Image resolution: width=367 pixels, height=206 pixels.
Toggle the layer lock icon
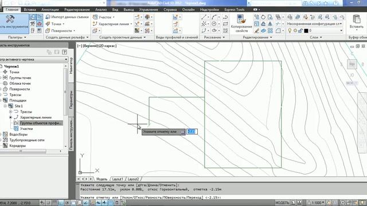coord(300,30)
